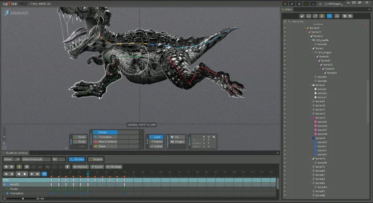Open the Arbre tree tab

point(287,9)
